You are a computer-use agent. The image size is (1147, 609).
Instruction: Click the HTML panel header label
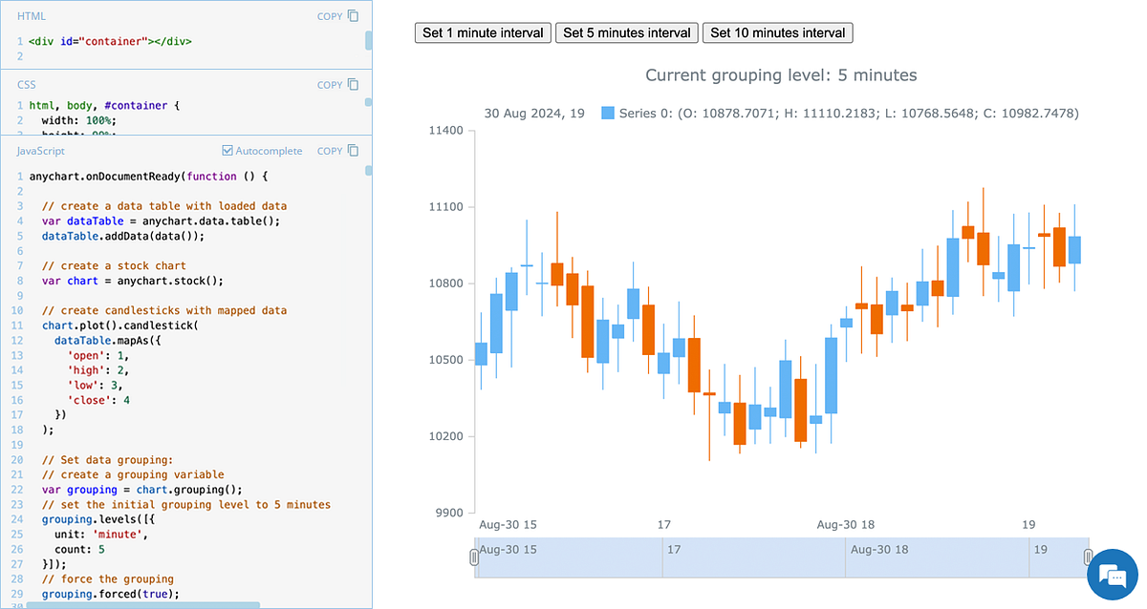point(30,16)
